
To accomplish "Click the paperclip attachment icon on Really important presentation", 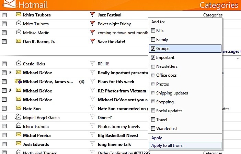I will tap(10, 73).
